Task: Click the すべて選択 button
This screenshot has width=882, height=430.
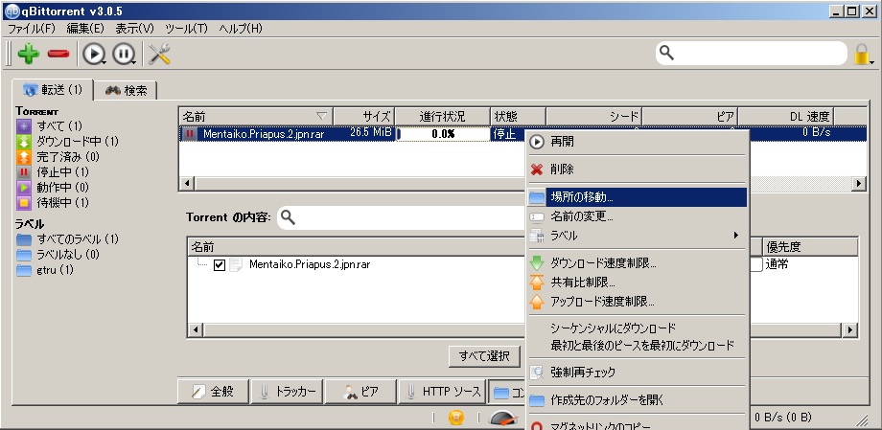Action: pyautogui.click(x=484, y=356)
